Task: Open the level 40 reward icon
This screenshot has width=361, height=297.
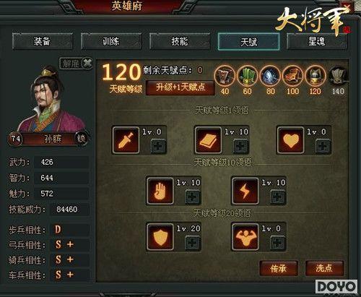Action: (225, 76)
